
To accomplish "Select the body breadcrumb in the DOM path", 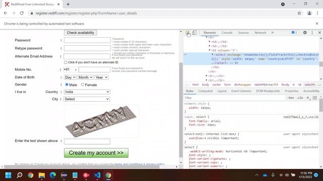I will [205, 84].
